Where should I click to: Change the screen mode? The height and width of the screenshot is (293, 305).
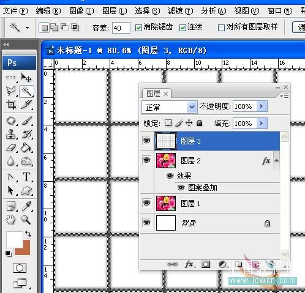tap(20, 283)
